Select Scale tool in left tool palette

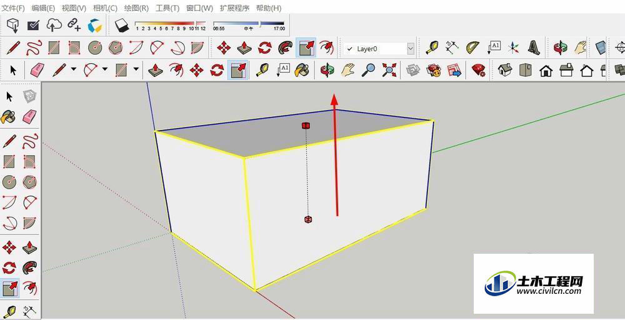(x=10, y=287)
